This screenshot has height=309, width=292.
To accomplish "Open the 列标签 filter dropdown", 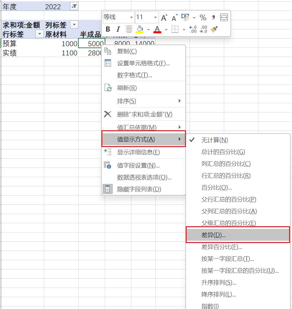I will 74,25.
